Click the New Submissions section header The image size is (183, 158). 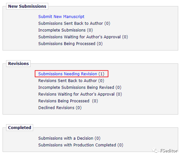pyautogui.click(x=27, y=6)
